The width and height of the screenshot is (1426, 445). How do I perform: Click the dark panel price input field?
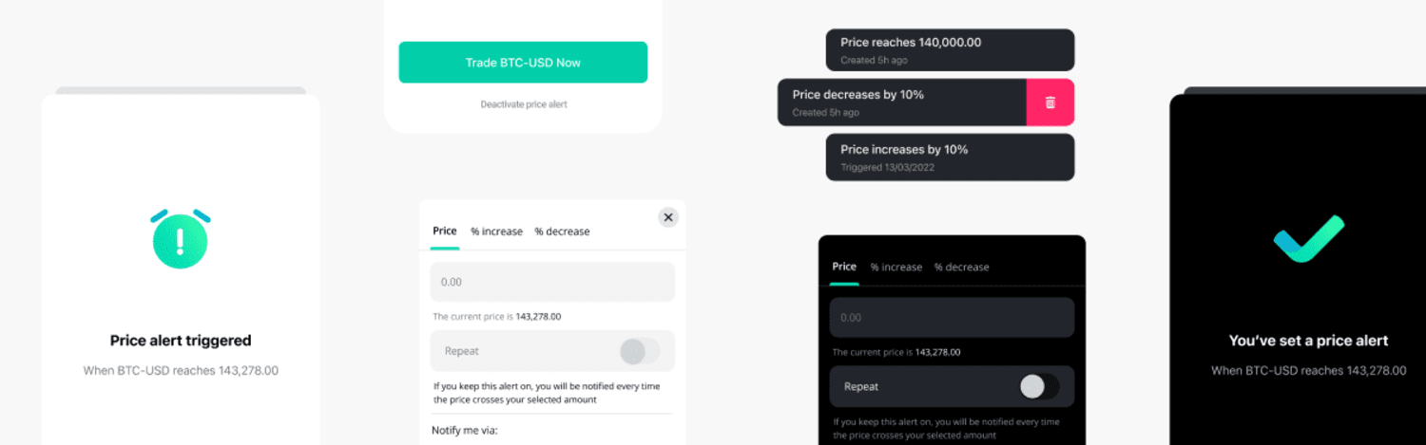pyautogui.click(x=952, y=317)
